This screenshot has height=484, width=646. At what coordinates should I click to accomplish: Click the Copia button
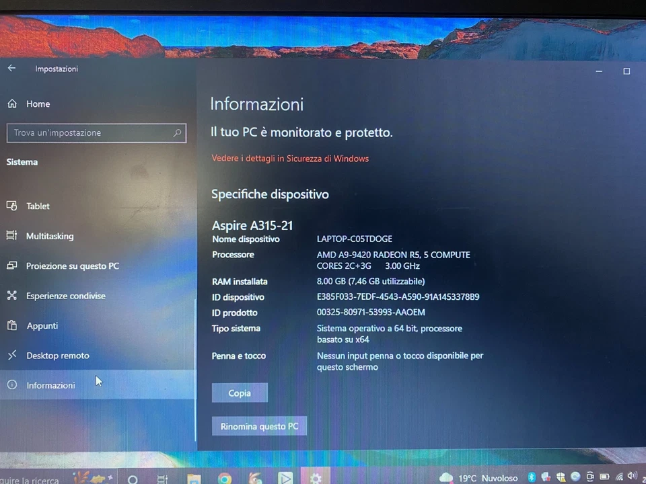point(240,393)
